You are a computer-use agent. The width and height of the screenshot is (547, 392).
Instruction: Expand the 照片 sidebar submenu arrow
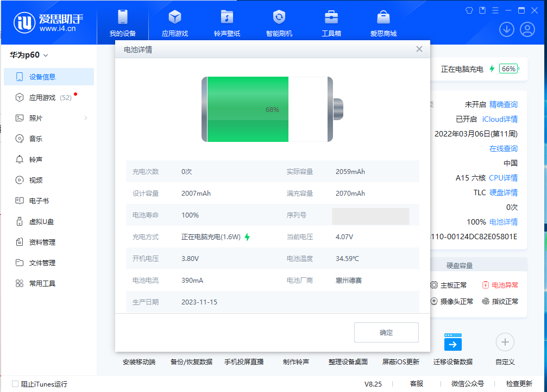coord(86,118)
